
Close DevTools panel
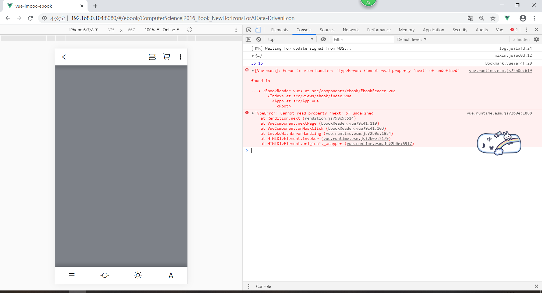(537, 30)
